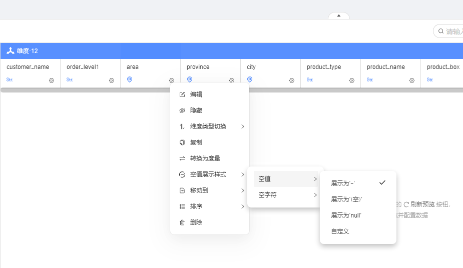
Task: Open settings gear for order_level1 column
Action: [x=112, y=80]
